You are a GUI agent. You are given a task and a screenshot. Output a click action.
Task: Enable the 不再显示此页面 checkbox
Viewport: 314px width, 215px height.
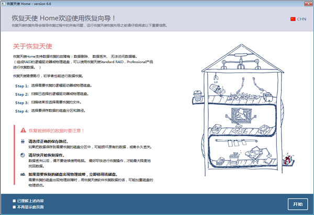(15, 207)
